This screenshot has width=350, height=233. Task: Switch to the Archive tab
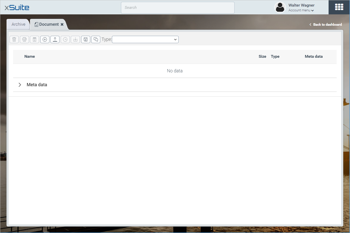click(18, 24)
